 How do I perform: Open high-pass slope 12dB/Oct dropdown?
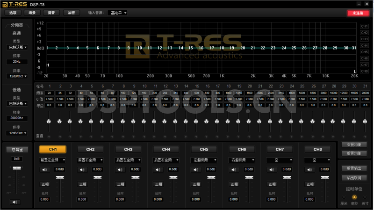pos(17,76)
